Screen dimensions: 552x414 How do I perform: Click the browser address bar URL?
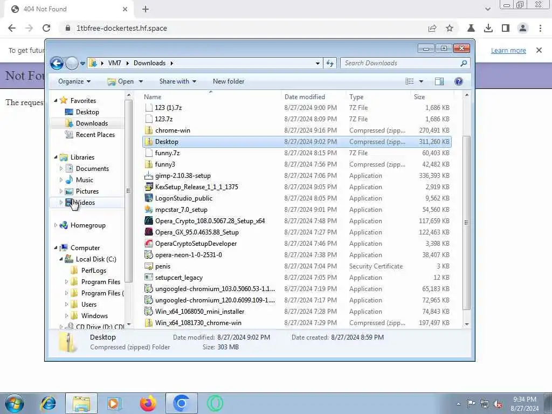[122, 28]
